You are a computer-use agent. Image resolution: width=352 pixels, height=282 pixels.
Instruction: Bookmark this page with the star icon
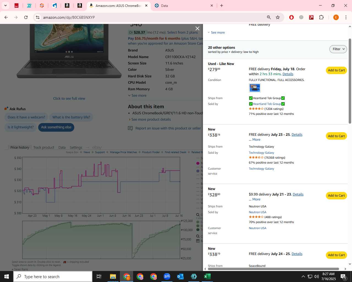pos(278,17)
